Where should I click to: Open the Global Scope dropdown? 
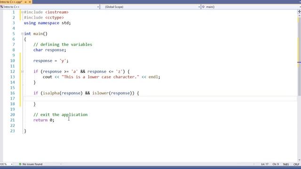199,7
